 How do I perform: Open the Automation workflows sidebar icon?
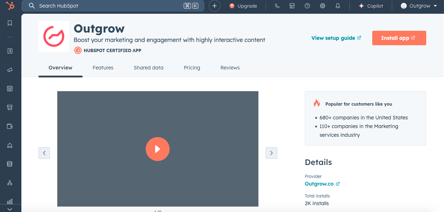click(10, 183)
